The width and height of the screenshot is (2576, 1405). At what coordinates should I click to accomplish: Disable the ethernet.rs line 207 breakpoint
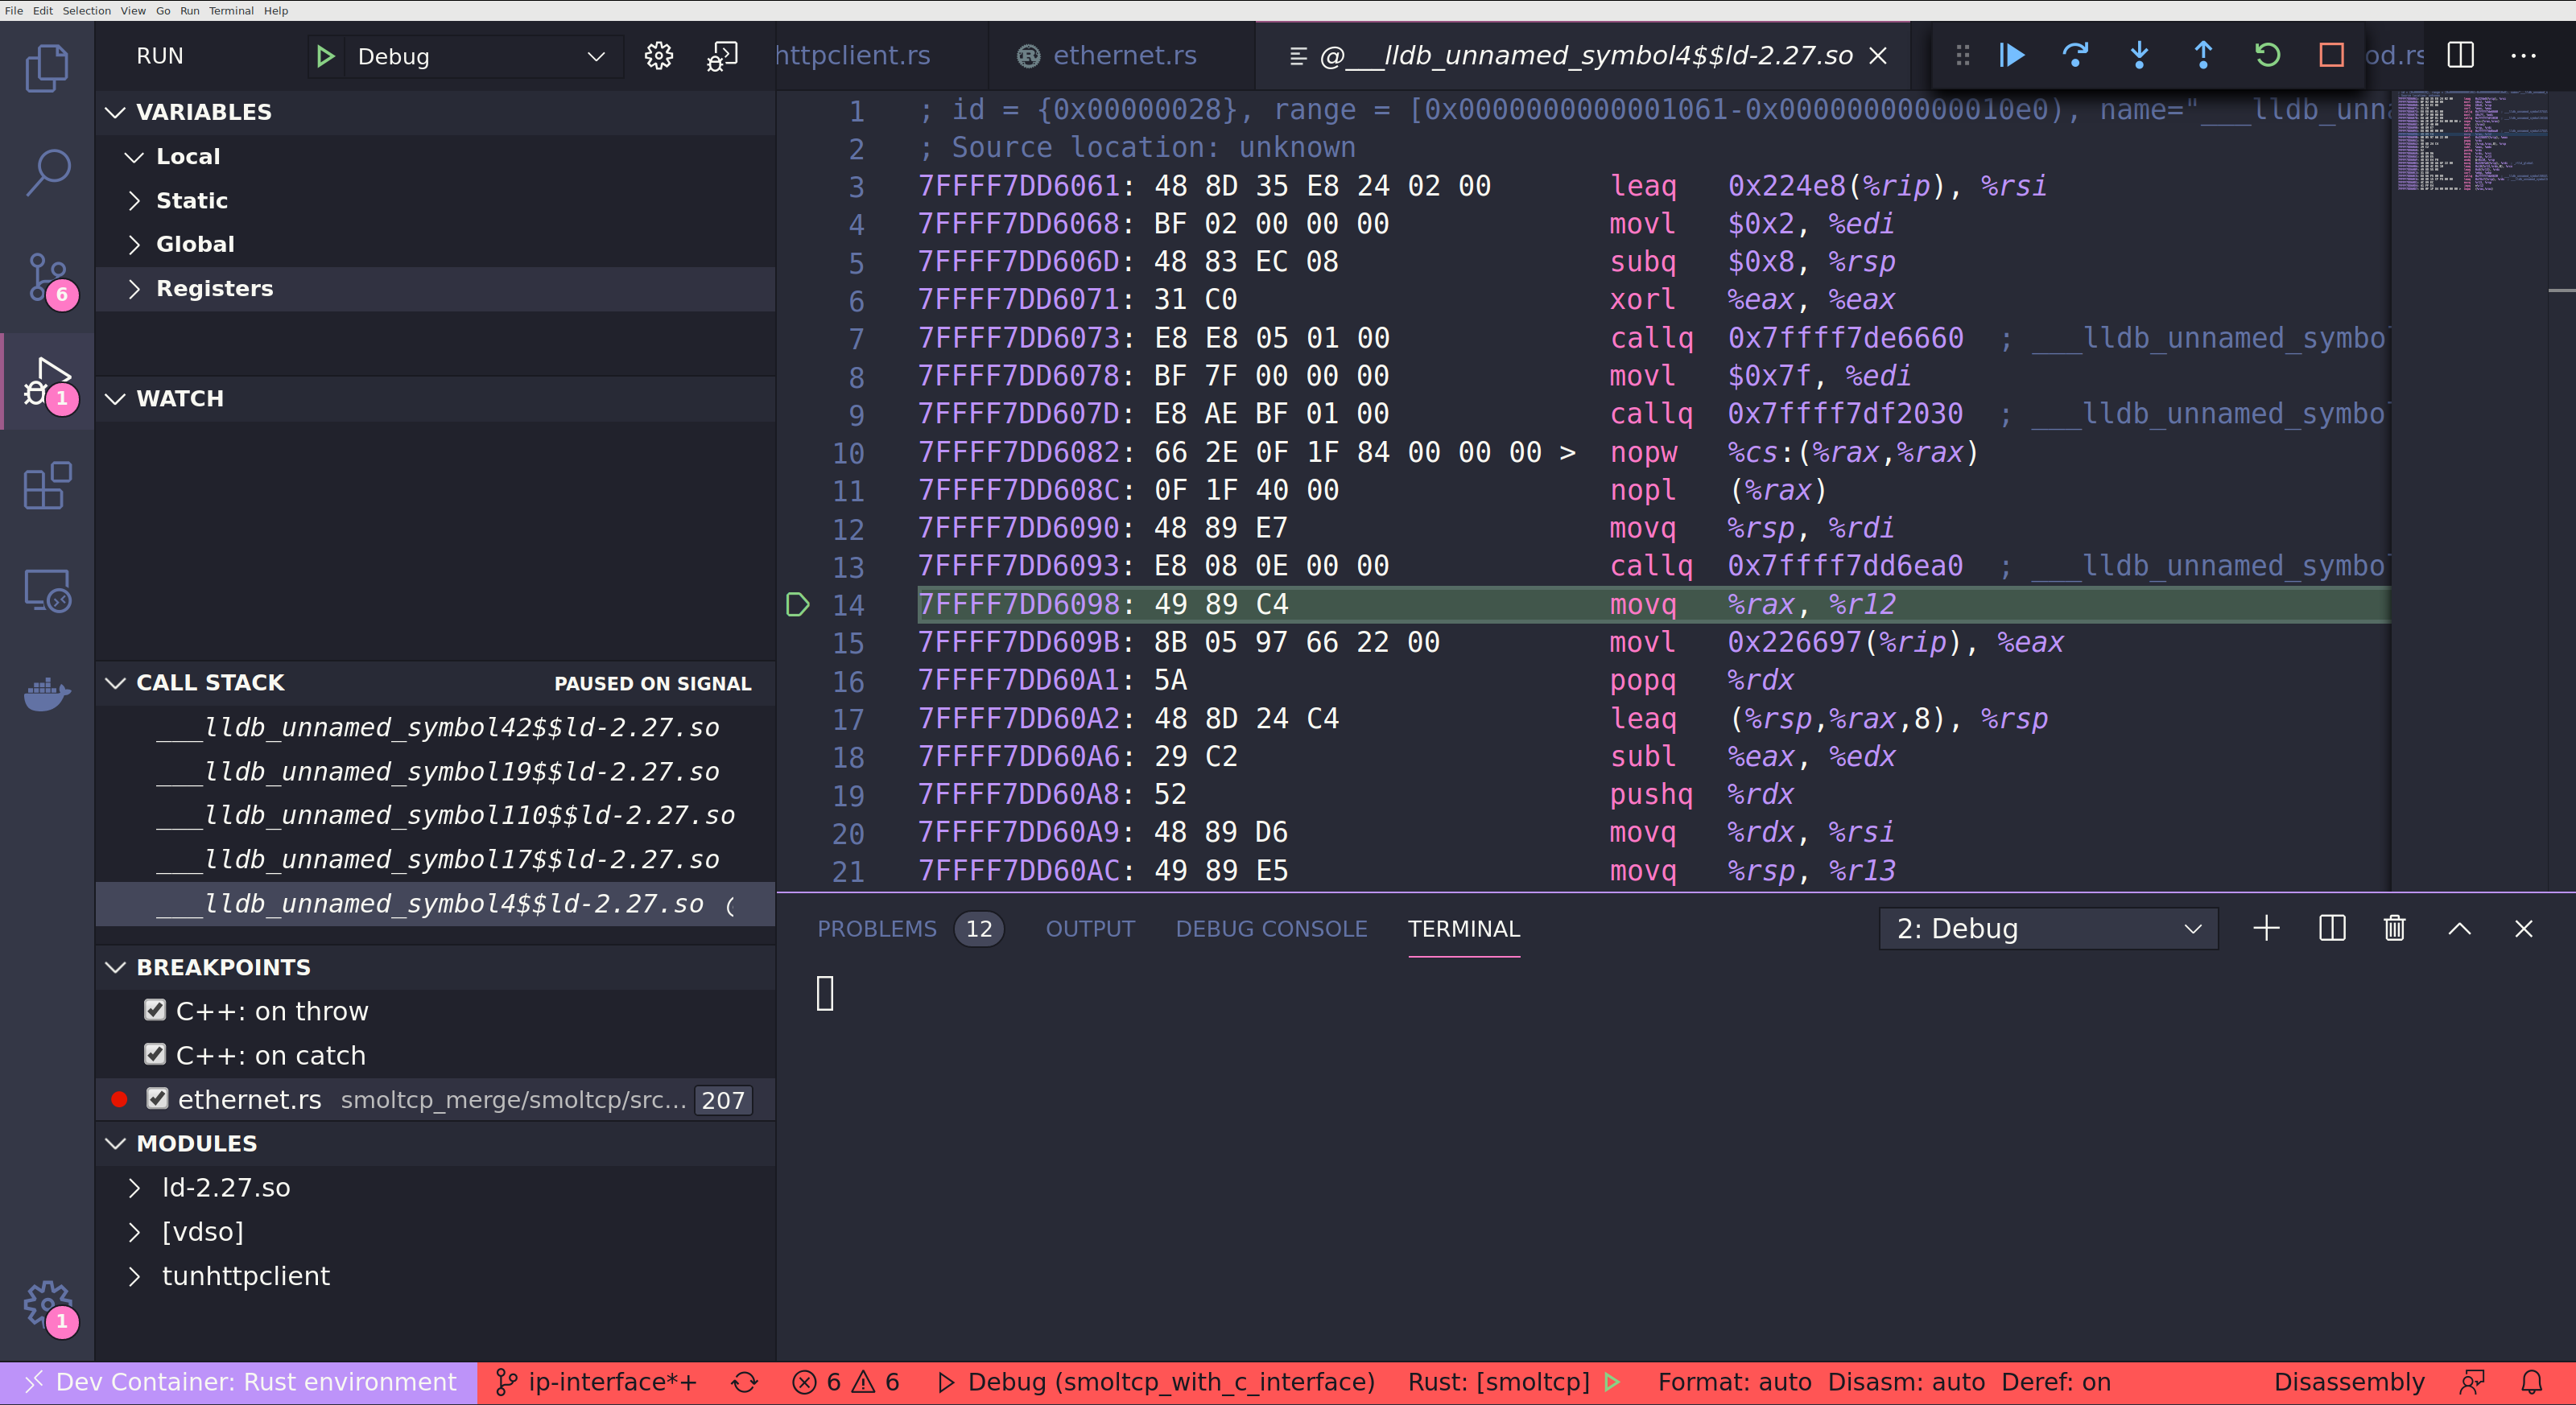[157, 1098]
